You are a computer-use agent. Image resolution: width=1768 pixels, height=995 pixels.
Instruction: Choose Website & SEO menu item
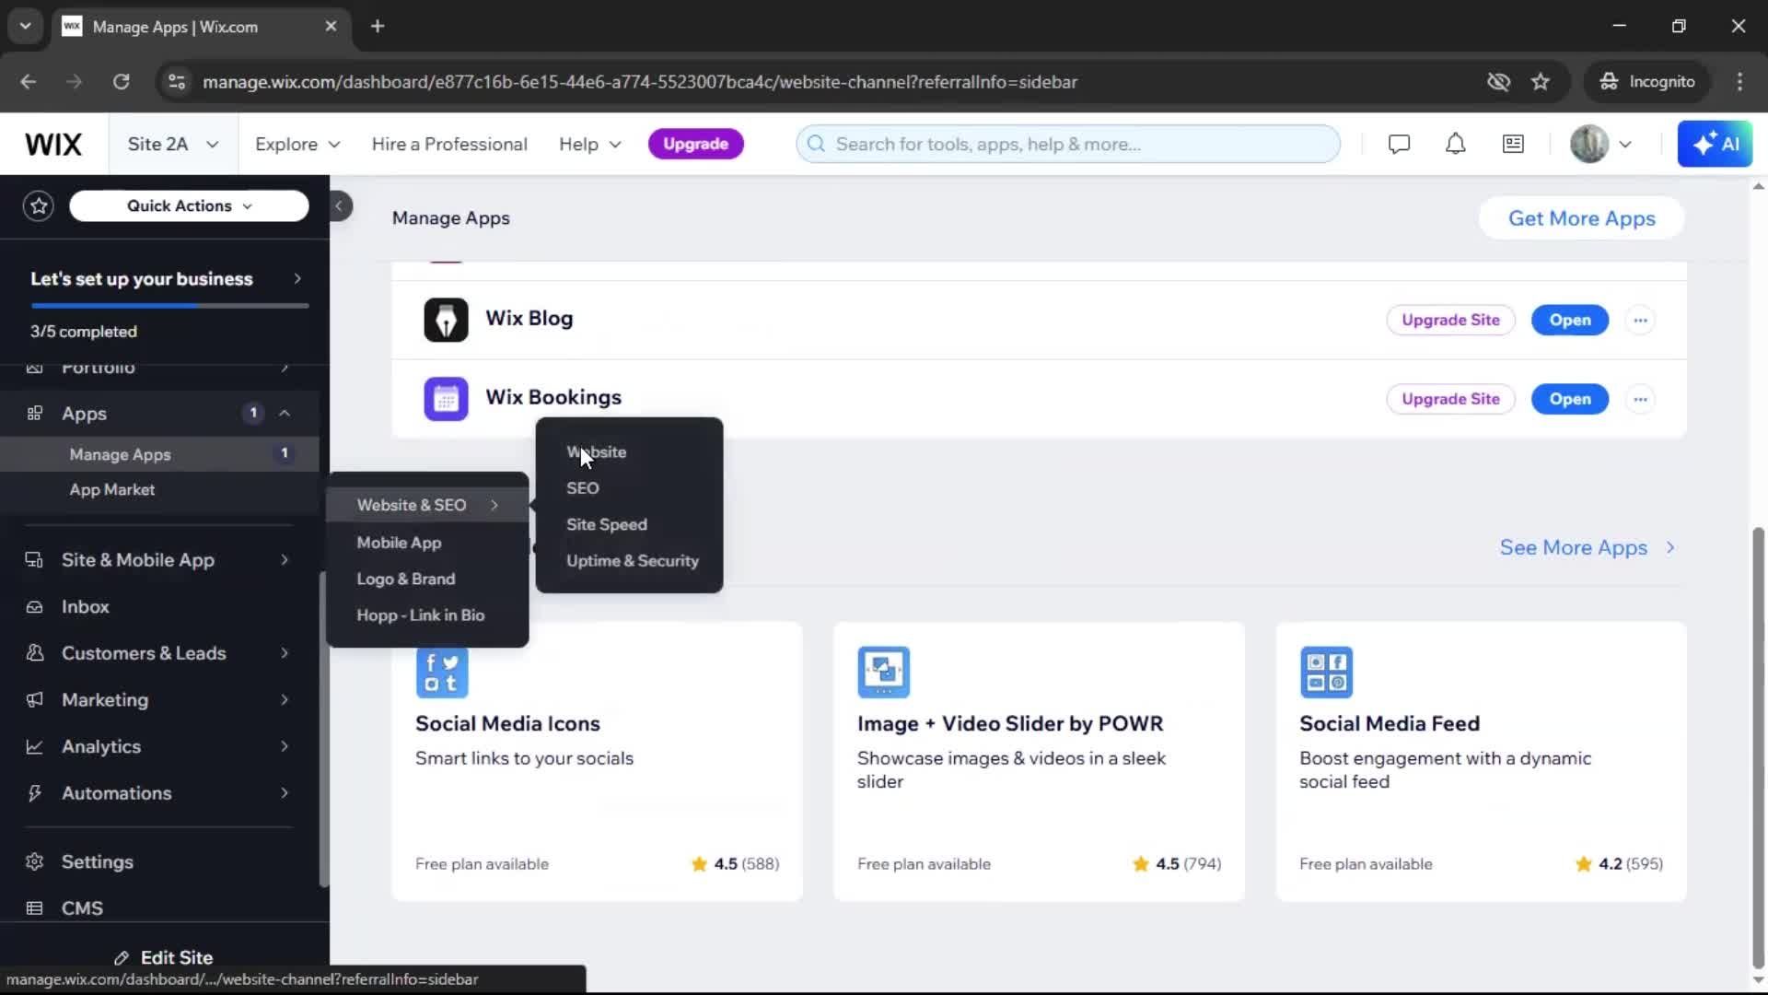coord(427,505)
